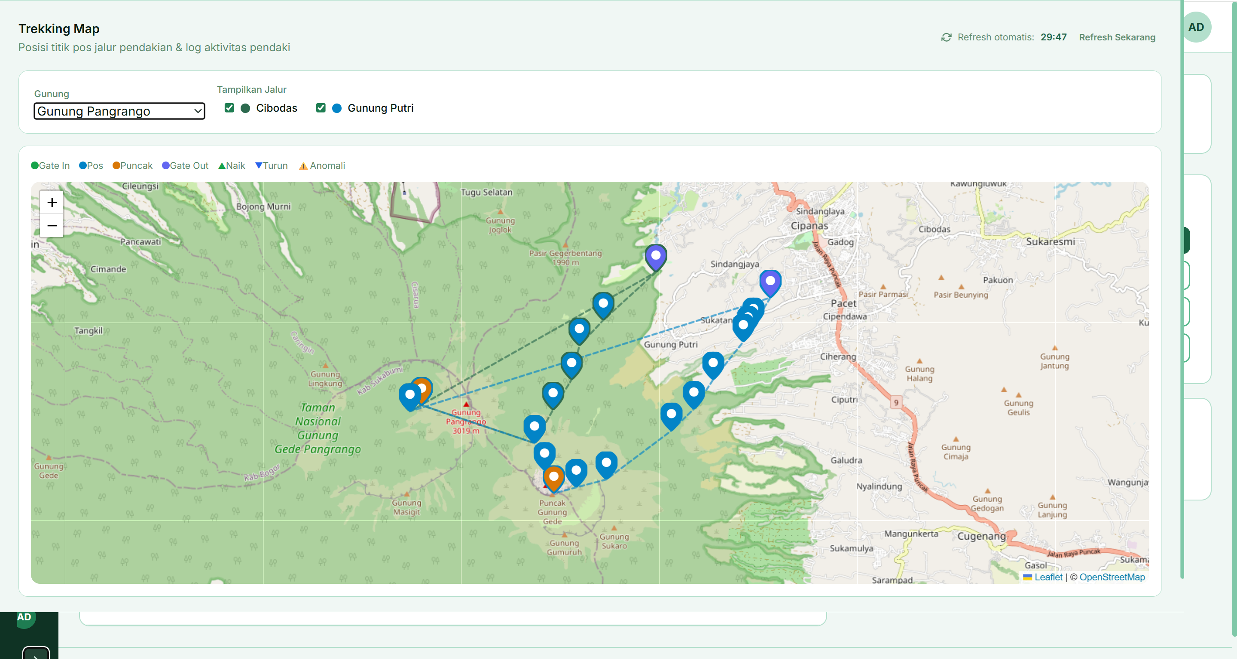Click the blue Turun triangle legend icon
Screen dimensions: 1237x659
click(x=258, y=165)
